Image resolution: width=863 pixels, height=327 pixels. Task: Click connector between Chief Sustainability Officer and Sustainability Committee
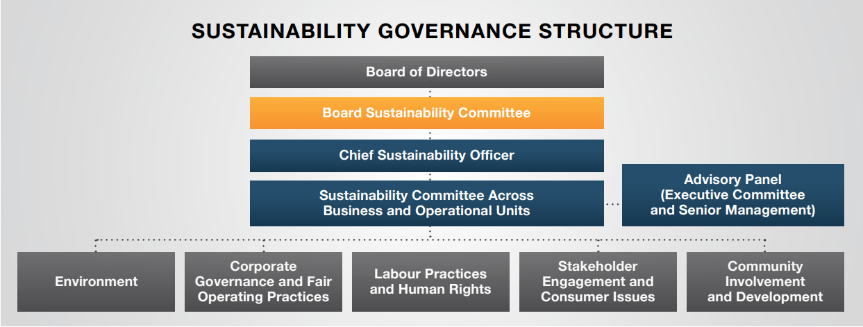tap(430, 176)
